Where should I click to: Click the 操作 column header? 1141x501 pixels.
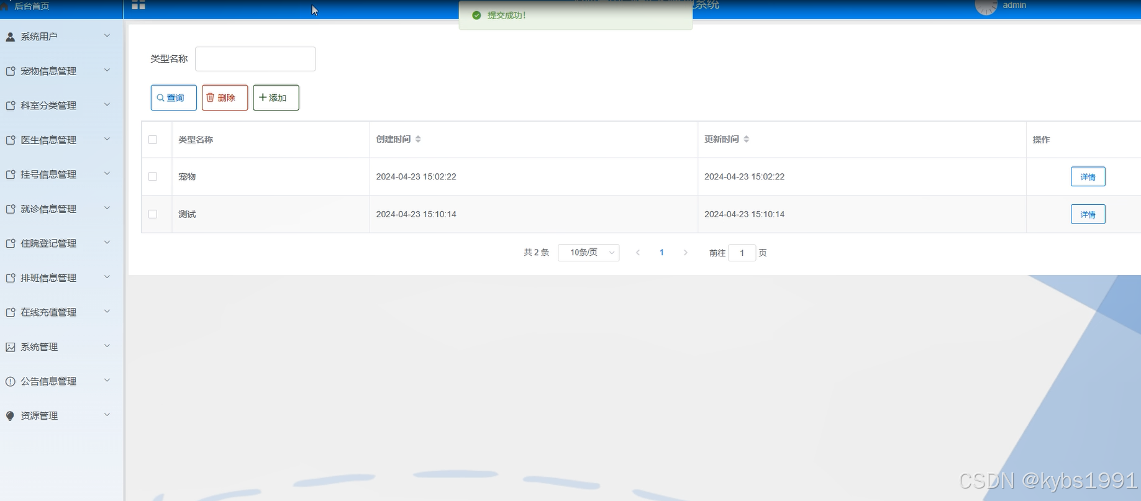click(1041, 140)
